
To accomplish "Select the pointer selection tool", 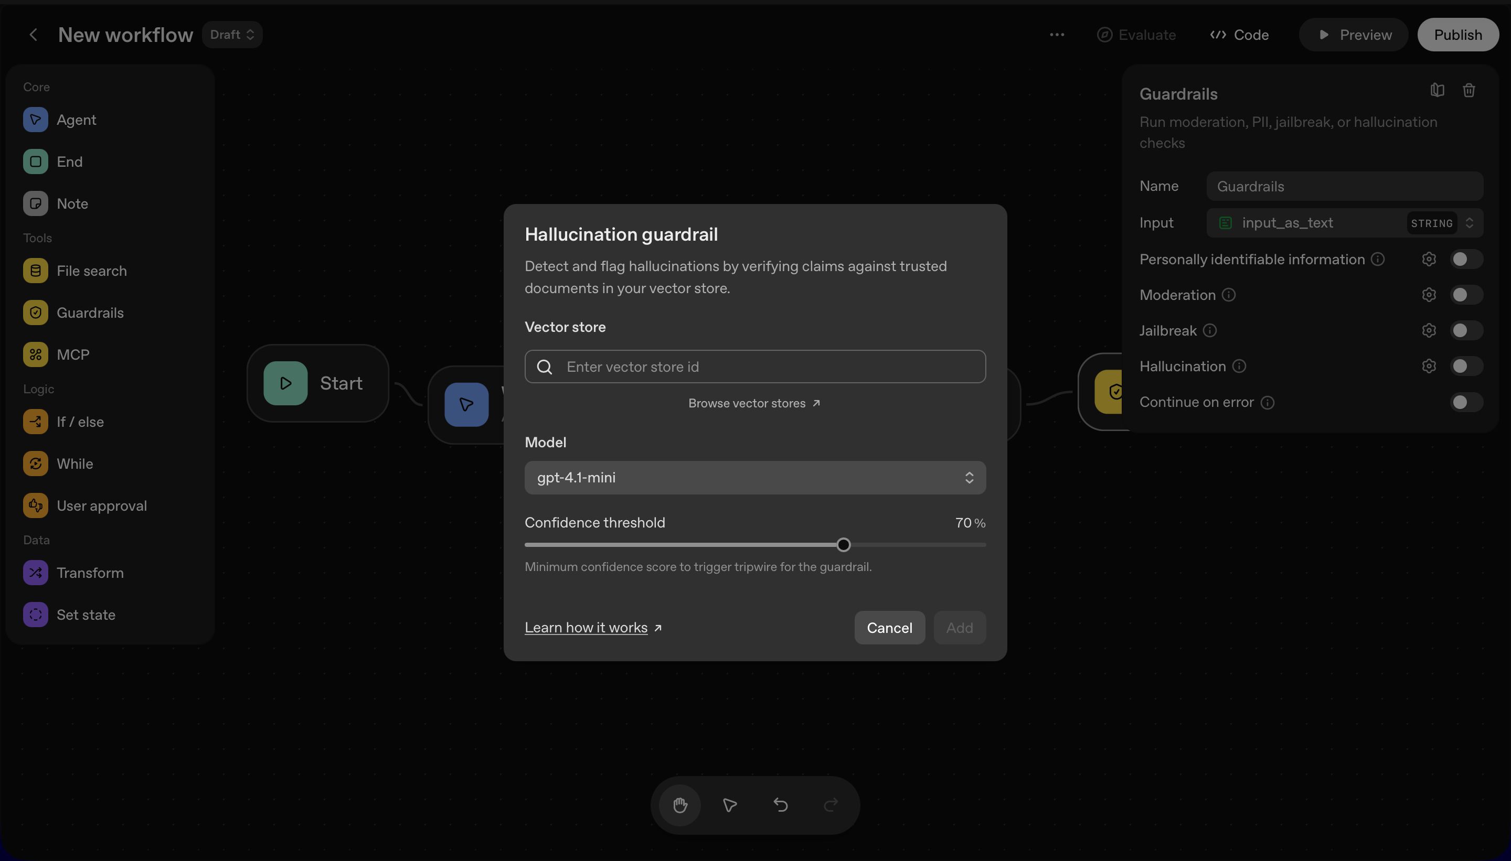I will 730,805.
